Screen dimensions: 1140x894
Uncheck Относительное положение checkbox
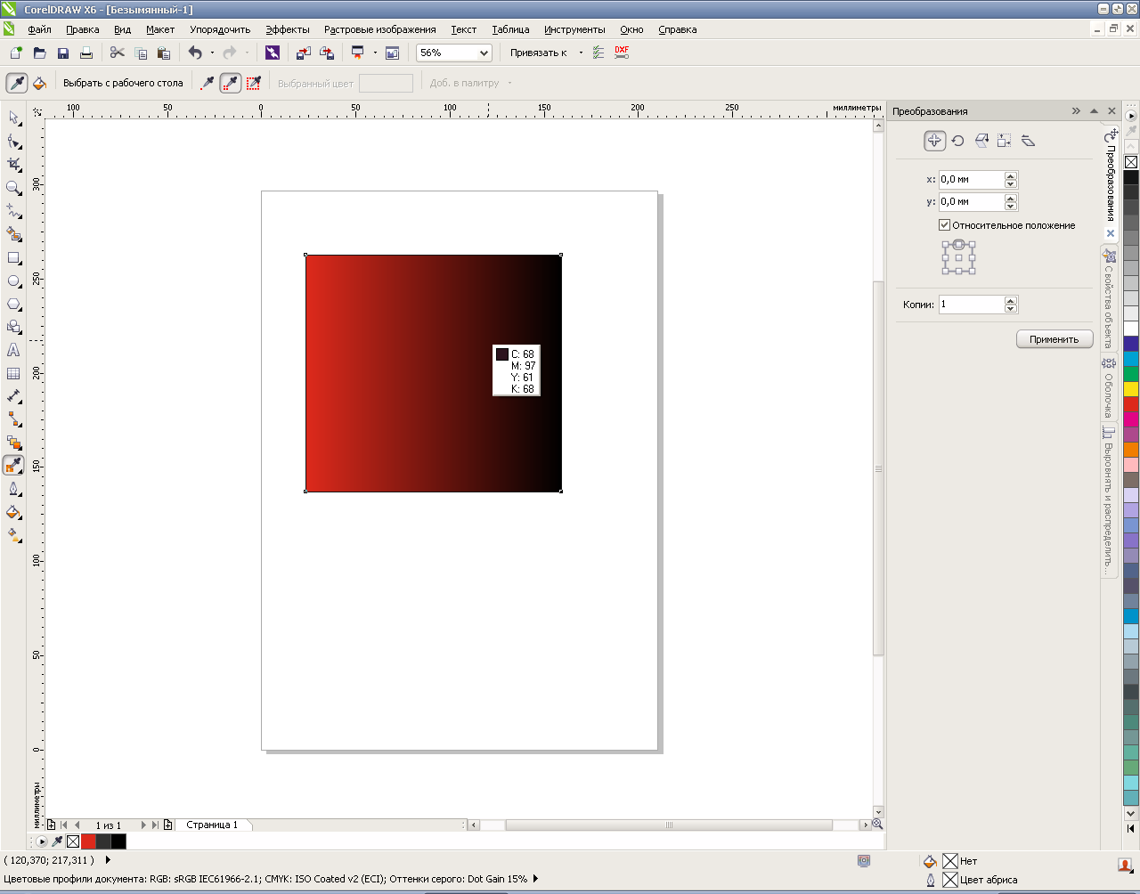pyautogui.click(x=945, y=225)
